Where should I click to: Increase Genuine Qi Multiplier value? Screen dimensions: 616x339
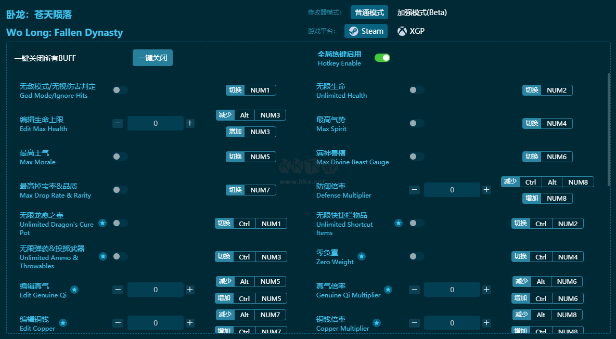pos(486,290)
